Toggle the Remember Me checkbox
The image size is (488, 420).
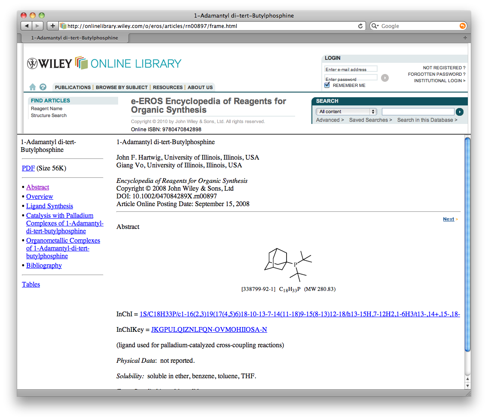[327, 85]
